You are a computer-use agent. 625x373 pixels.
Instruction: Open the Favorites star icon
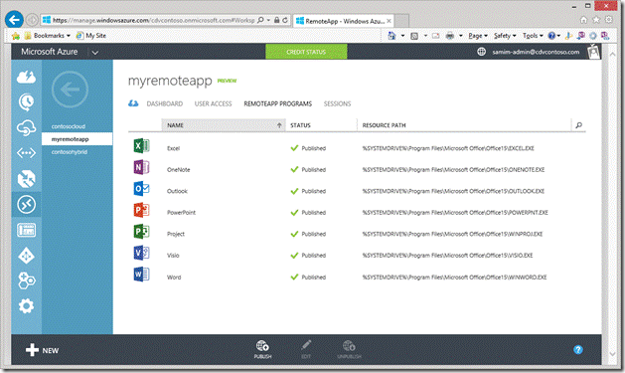click(596, 20)
